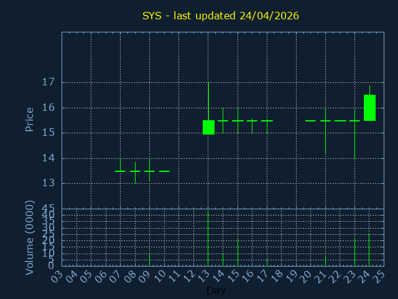
Task: Click the long lower wick on day 23
Action: (354, 143)
